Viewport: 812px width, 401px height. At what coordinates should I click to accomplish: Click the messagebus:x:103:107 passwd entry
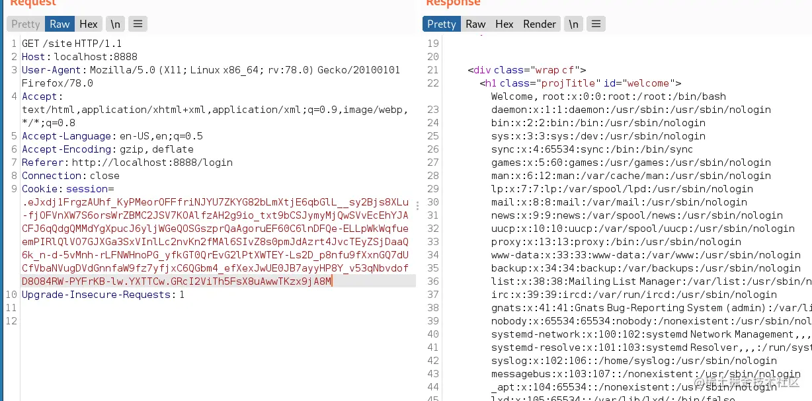(646, 374)
